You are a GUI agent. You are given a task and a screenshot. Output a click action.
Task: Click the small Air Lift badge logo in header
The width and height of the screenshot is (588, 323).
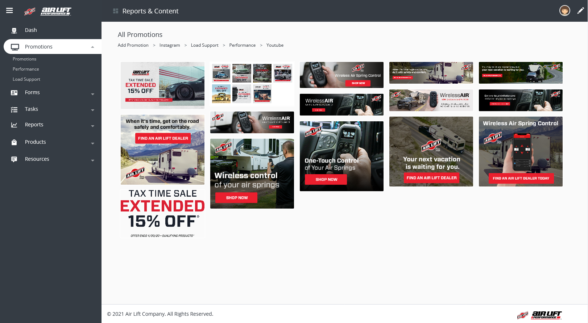(30, 12)
